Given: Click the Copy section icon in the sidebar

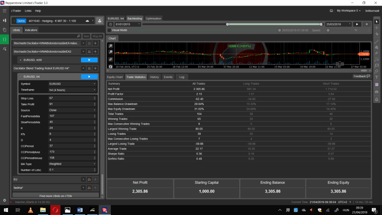Looking at the screenshot, I should [x=4, y=29].
